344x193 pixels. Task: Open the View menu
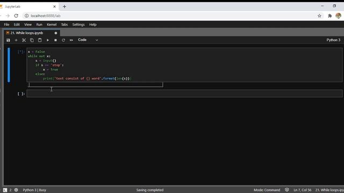28,25
